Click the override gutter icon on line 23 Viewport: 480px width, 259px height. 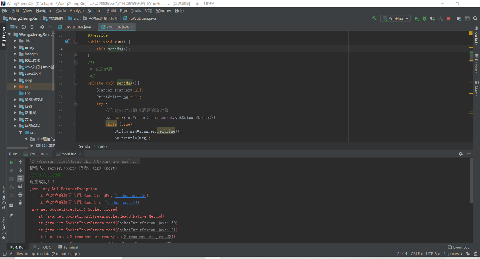(x=67, y=41)
